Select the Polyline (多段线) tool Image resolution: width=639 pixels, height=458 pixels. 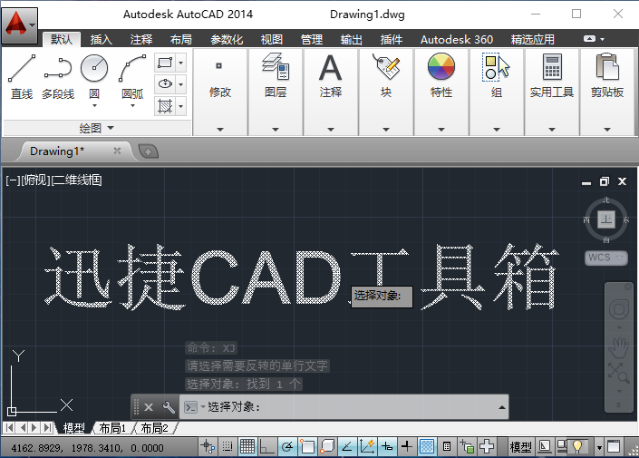tap(58, 77)
